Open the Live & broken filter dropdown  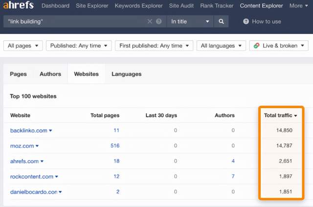click(279, 46)
